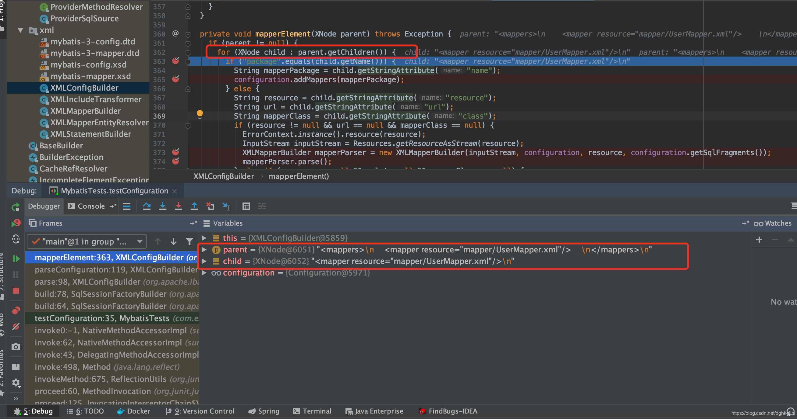Collapse the xml folder in project tree

pos(20,30)
